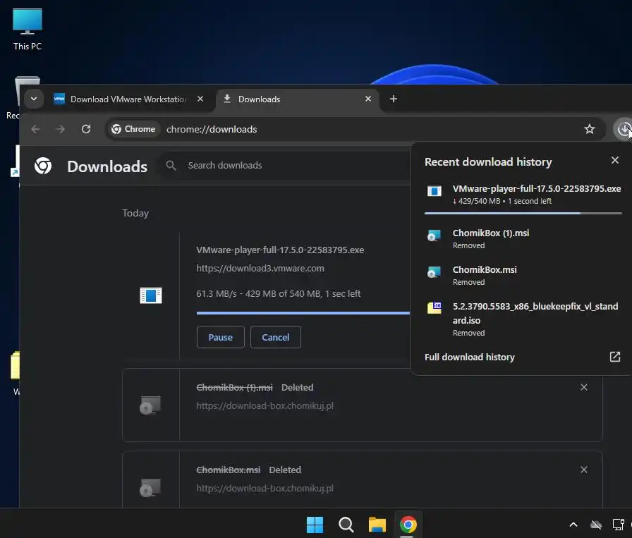Open the https://download3.vmware.com link
Screen dimensions: 632x538
[x=260, y=269]
